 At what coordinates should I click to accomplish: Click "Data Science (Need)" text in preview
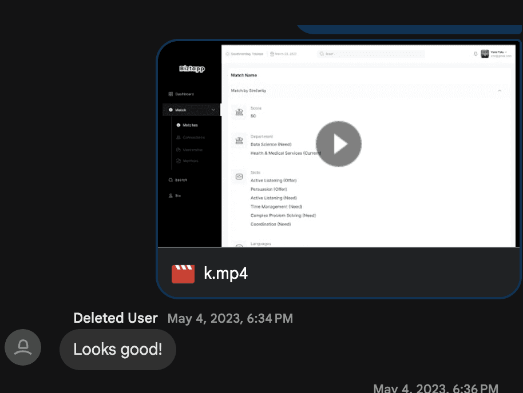pyautogui.click(x=271, y=145)
